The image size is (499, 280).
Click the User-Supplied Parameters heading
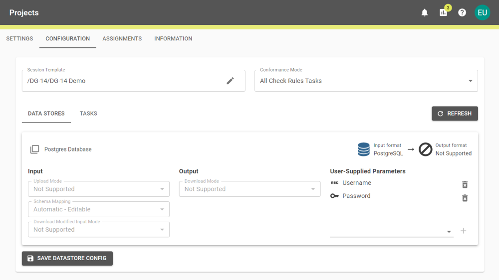[368, 171]
